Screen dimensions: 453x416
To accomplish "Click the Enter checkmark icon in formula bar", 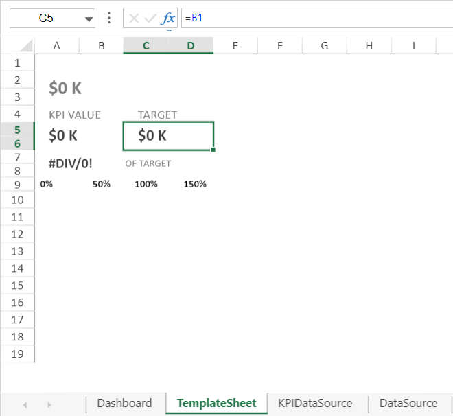I will tap(151, 19).
